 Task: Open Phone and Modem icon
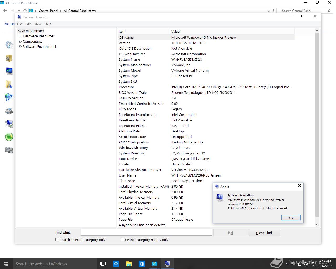point(9,111)
